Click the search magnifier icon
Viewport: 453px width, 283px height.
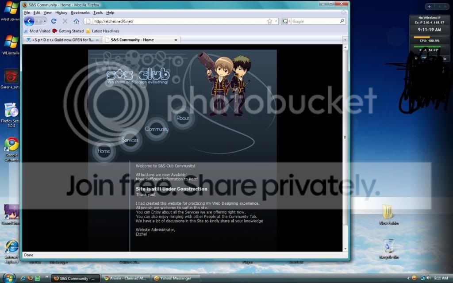pos(342,21)
